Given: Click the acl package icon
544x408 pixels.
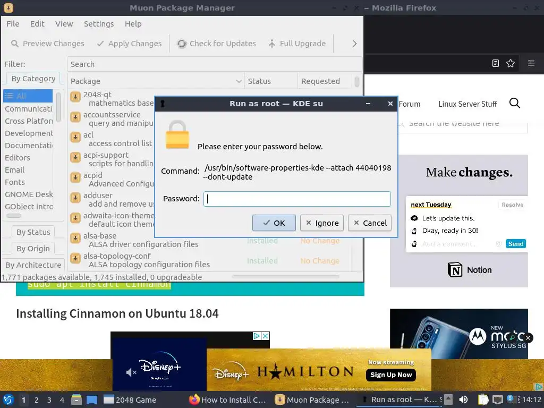Looking at the screenshot, I should pos(75,137).
